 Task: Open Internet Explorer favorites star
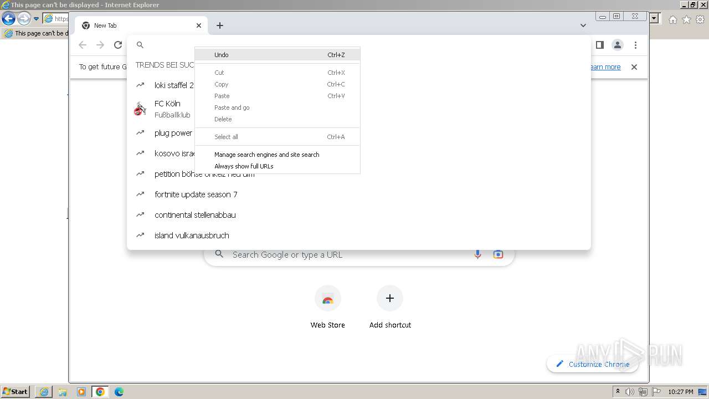[686, 19]
